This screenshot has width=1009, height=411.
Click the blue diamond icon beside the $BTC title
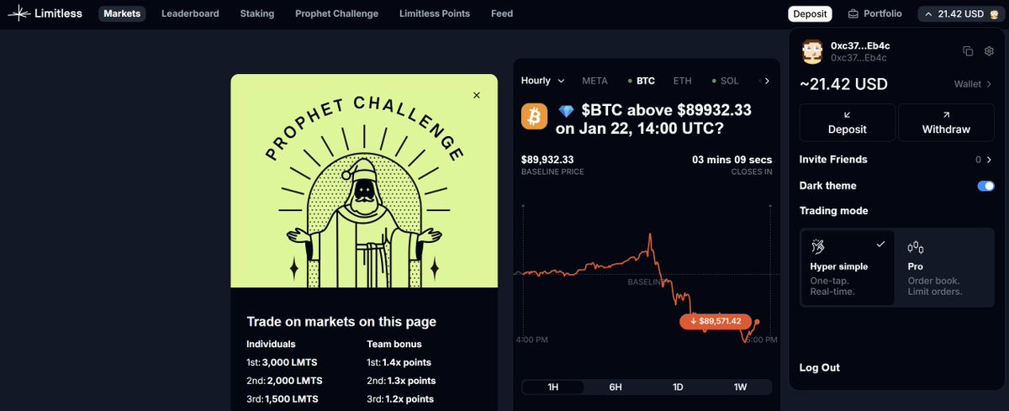pos(566,110)
